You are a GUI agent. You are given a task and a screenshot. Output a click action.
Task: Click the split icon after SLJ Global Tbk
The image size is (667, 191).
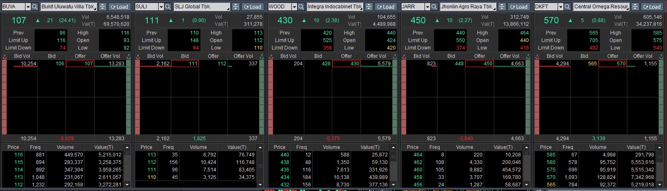[236, 7]
